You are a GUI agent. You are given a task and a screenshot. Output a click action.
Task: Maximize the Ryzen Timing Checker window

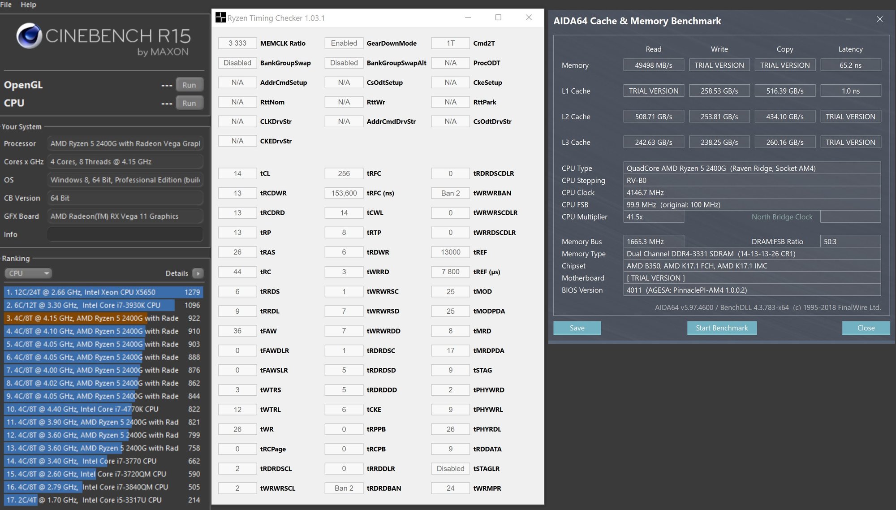point(498,17)
